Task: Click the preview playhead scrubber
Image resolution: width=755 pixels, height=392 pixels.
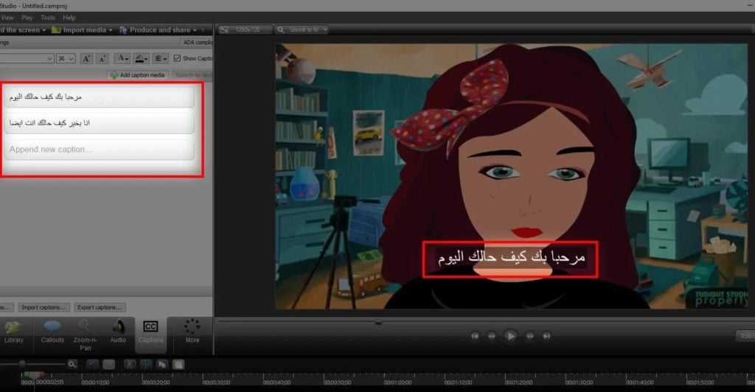Action: click(x=378, y=322)
